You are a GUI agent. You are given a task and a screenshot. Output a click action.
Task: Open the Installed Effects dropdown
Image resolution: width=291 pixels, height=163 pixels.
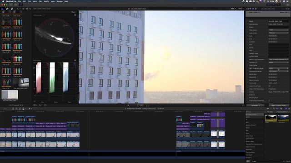pos(283,112)
